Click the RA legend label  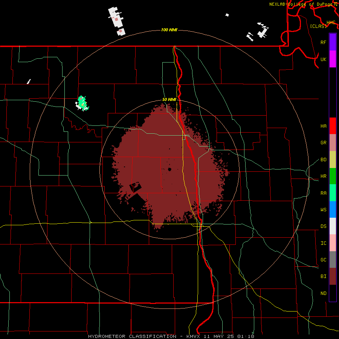323,193
